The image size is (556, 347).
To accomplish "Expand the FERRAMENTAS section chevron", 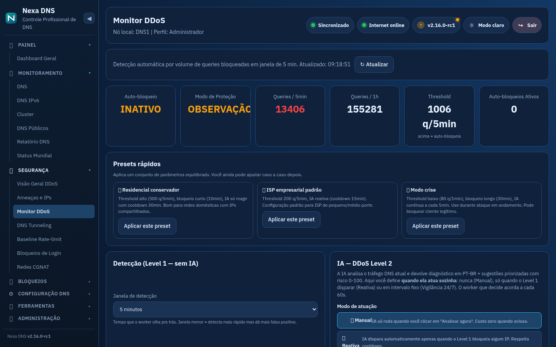I will (x=90, y=306).
